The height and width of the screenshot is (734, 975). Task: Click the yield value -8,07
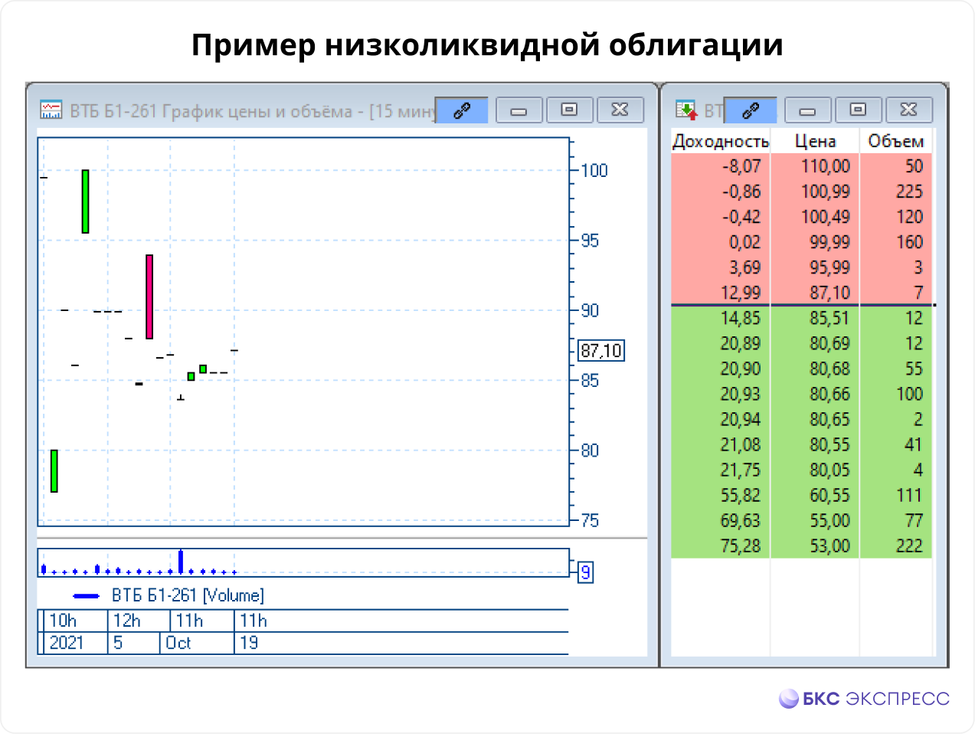(741, 166)
